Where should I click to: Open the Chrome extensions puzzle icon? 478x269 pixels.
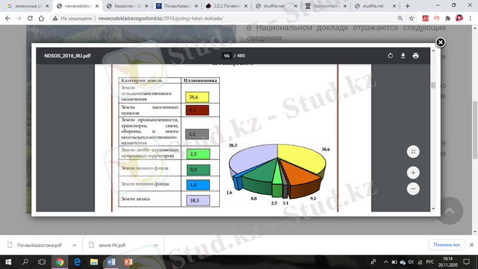tap(448, 19)
